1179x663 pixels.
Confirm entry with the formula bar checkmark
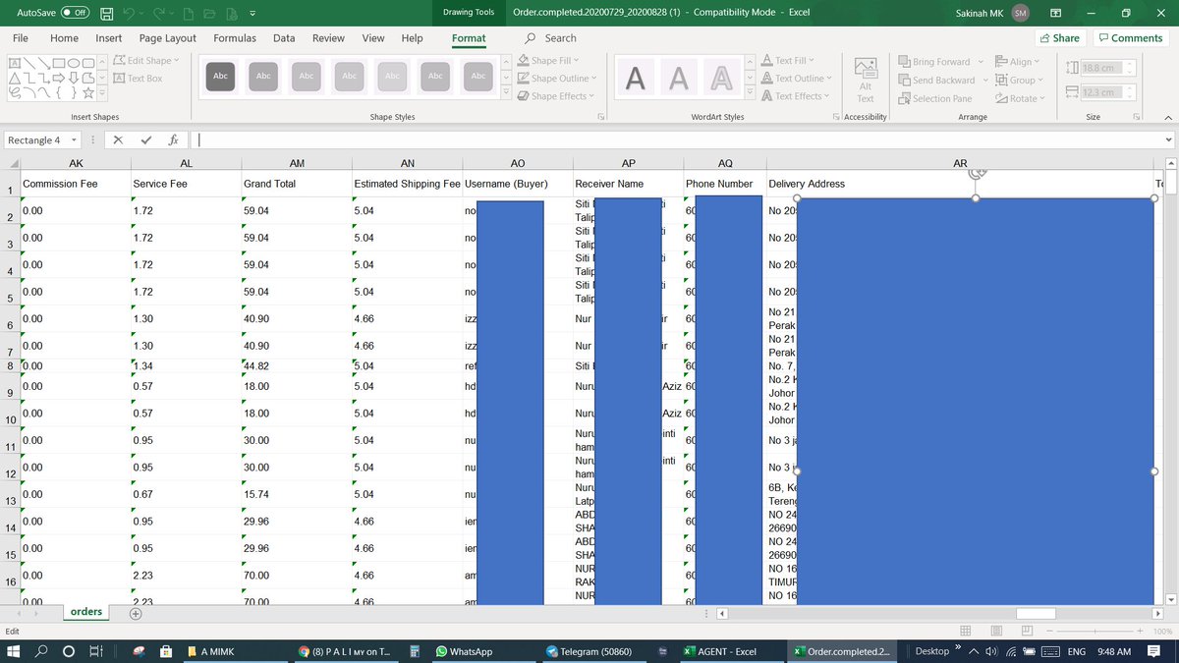click(146, 139)
